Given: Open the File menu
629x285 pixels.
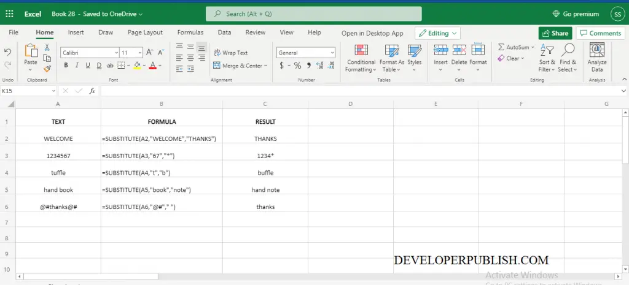Looking at the screenshot, I should pos(14,32).
